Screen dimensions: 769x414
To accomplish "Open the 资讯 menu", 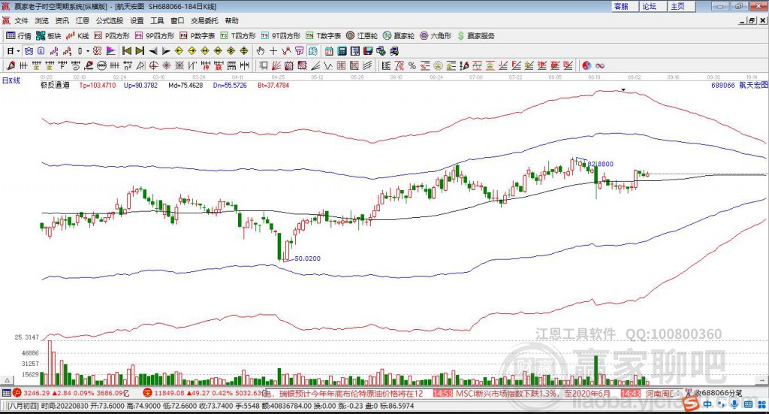I will tap(62, 20).
